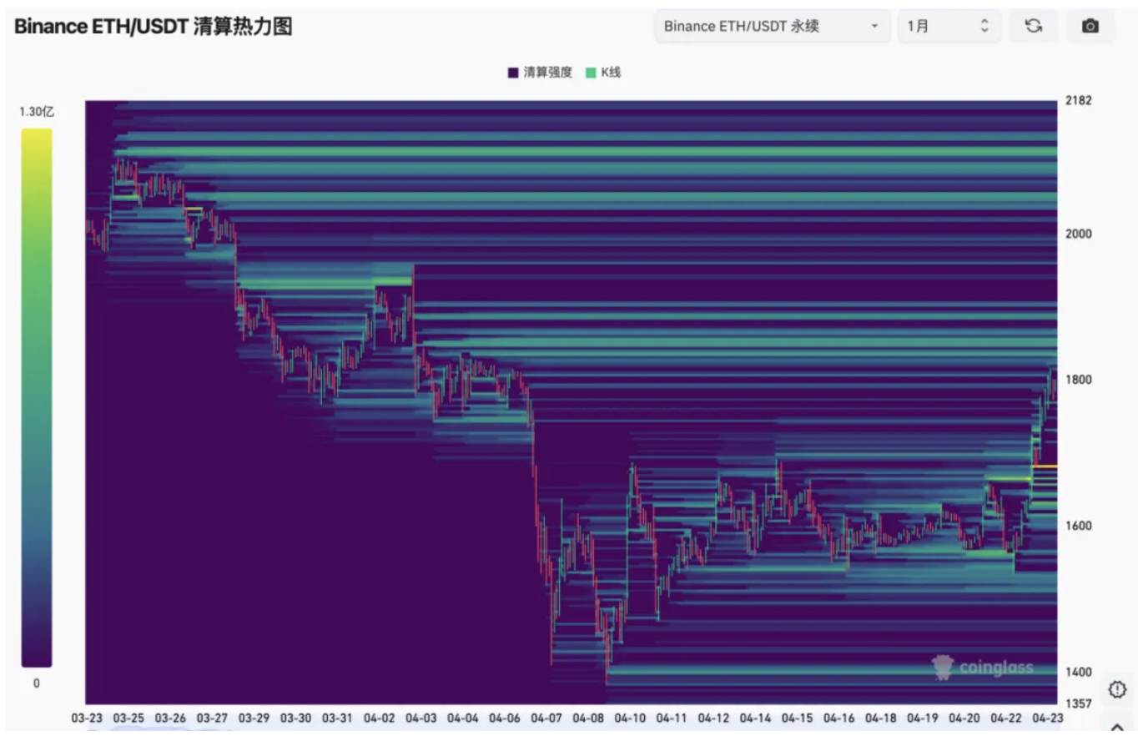This screenshot has width=1138, height=736.
Task: Click the 1600 price axis label
Action: coord(1079,526)
